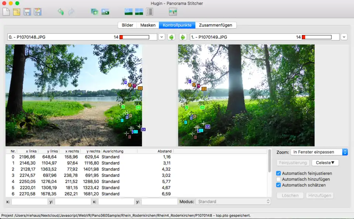
Task: Go to next image pair green arrow
Action: [x=183, y=37]
